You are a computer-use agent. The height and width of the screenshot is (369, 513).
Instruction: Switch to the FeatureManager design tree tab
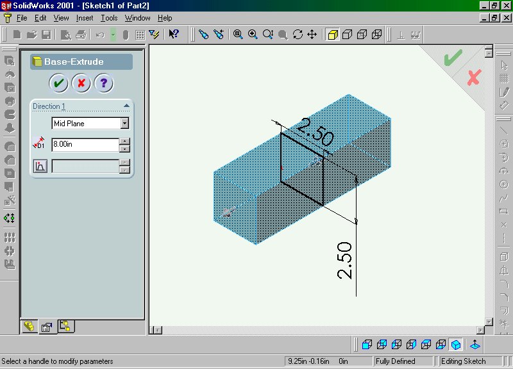pos(29,327)
